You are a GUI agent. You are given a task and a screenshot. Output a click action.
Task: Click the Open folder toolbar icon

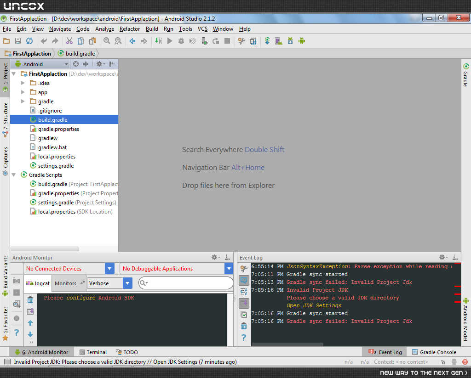(6, 41)
